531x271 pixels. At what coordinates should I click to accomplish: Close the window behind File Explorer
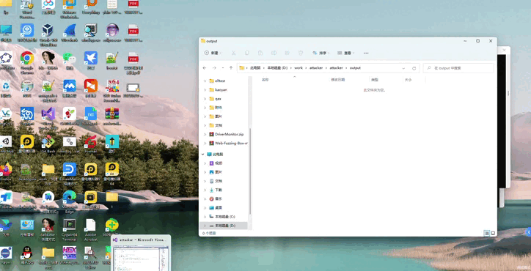tap(504, 50)
